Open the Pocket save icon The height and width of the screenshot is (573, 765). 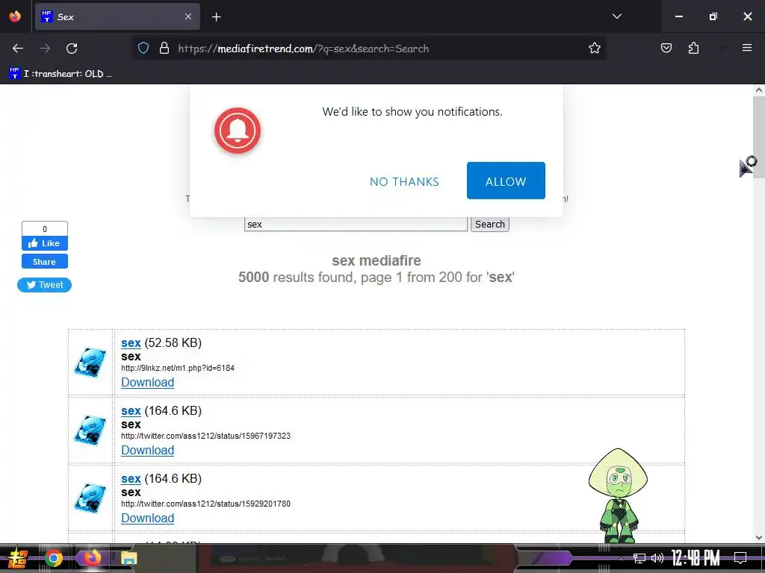[666, 48]
